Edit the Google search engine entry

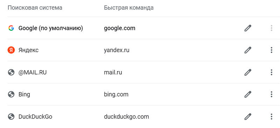coord(248,28)
